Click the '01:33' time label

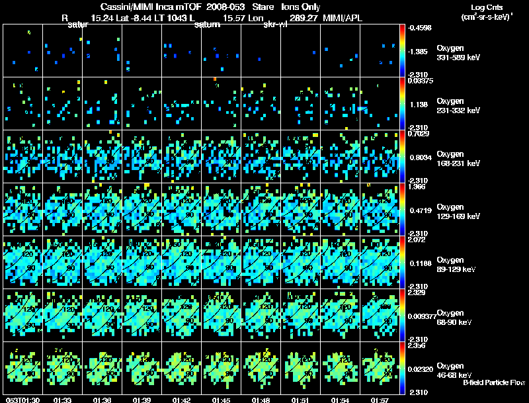tap(62, 400)
